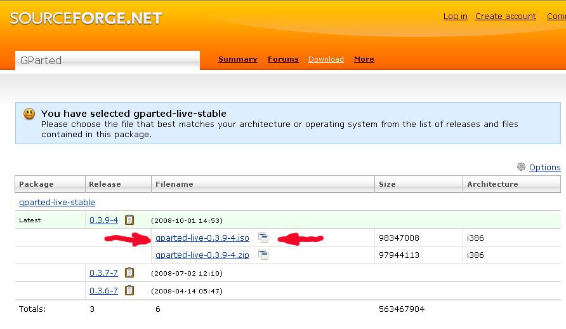Click the smiley face info icon
The width and height of the screenshot is (566, 329).
pyautogui.click(x=29, y=114)
